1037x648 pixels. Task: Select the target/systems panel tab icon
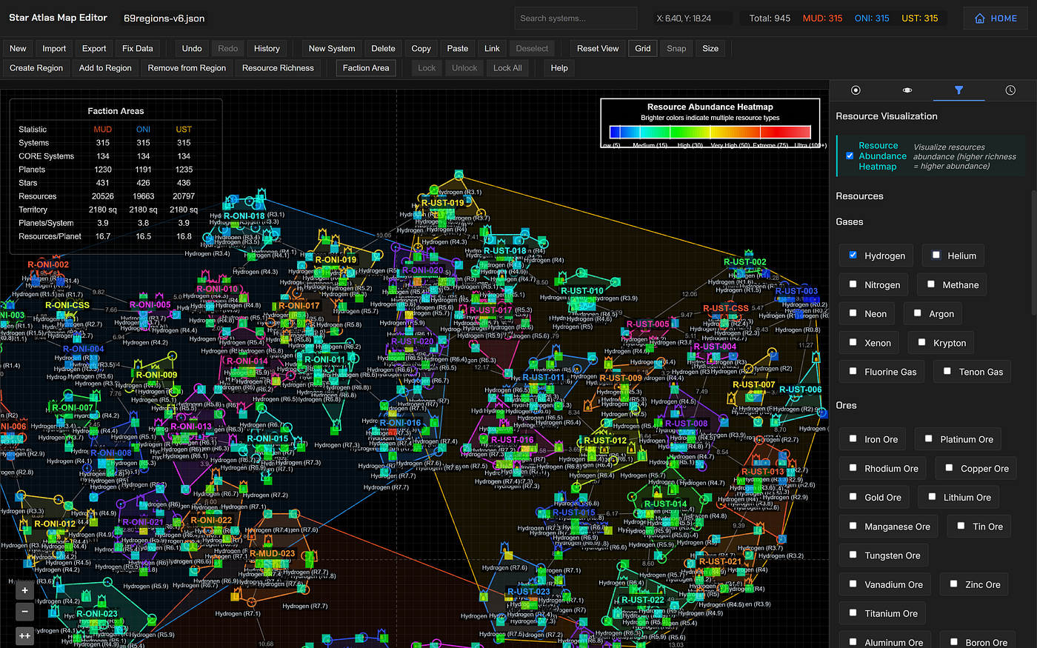coord(856,90)
